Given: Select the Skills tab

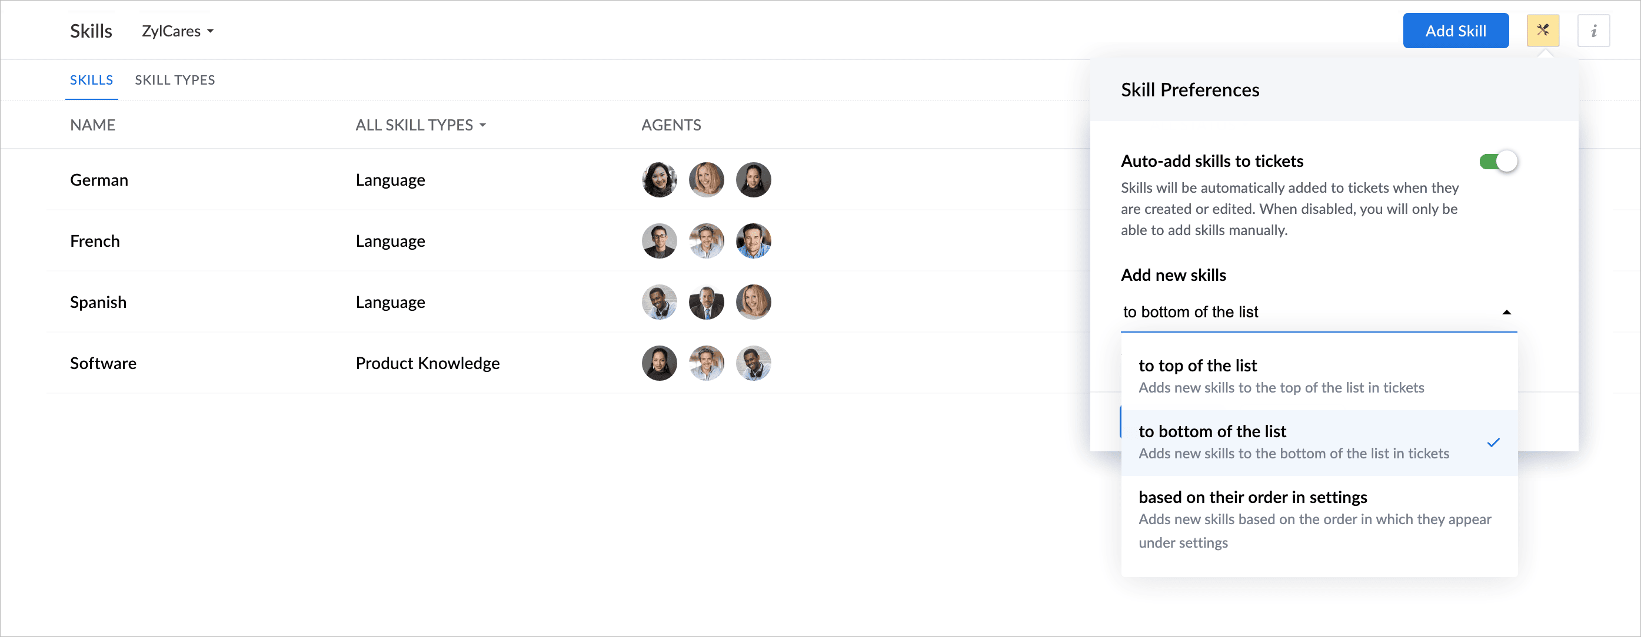Looking at the screenshot, I should [x=91, y=80].
